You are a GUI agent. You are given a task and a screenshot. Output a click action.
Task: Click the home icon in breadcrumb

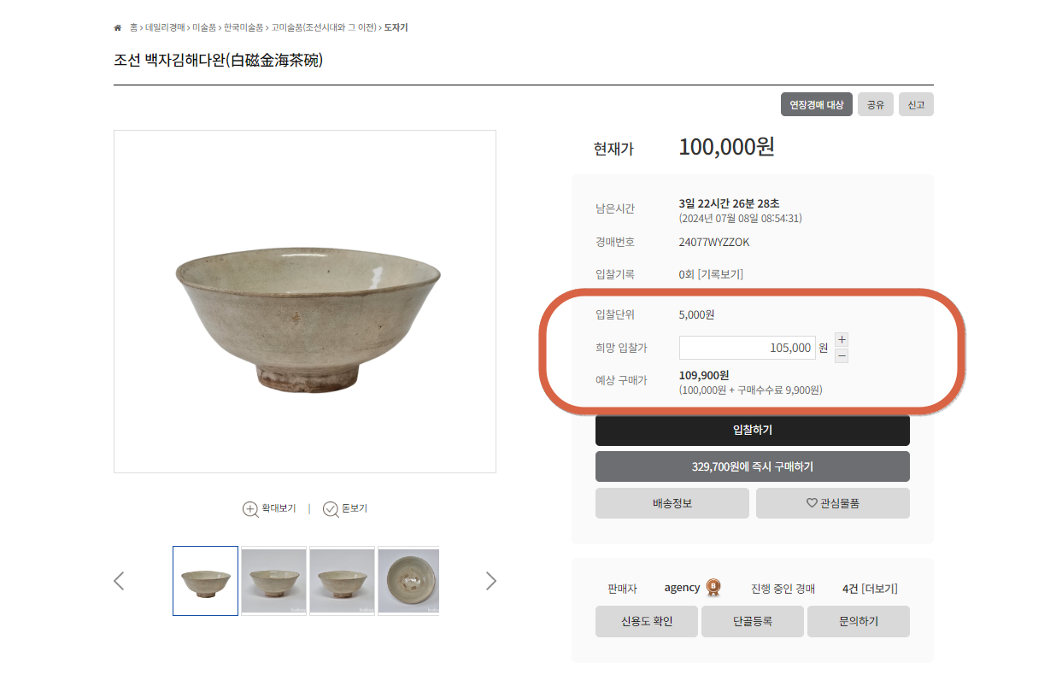(118, 27)
